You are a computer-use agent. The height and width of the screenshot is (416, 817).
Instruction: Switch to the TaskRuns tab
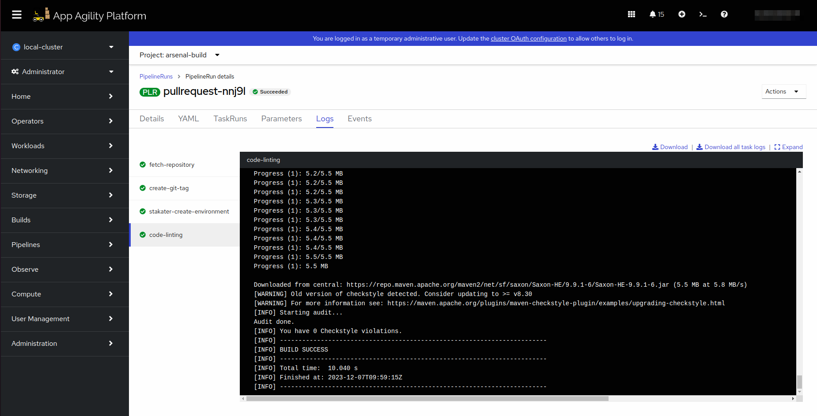[x=230, y=119]
